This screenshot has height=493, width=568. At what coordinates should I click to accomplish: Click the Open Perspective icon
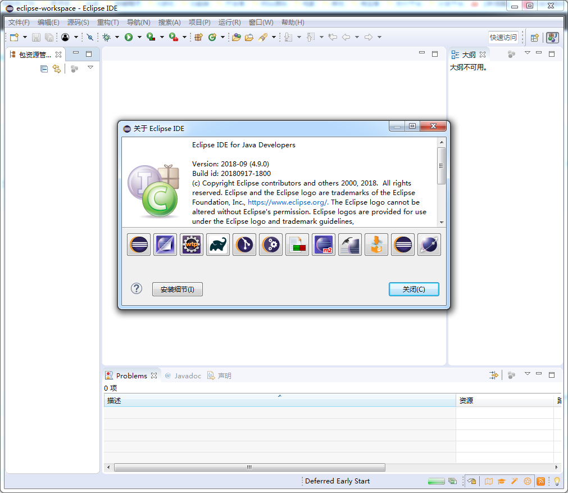point(535,37)
